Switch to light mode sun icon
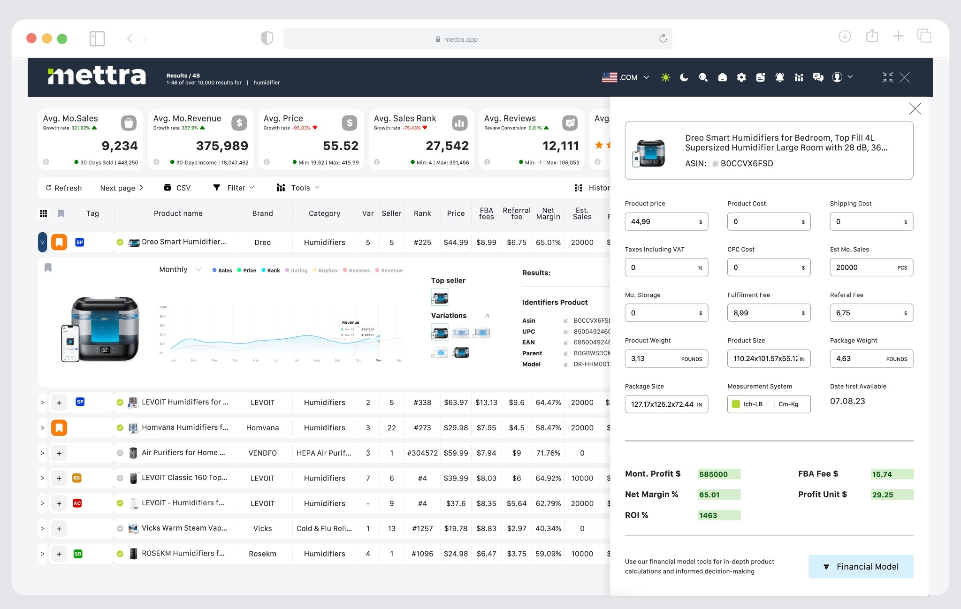 [665, 77]
